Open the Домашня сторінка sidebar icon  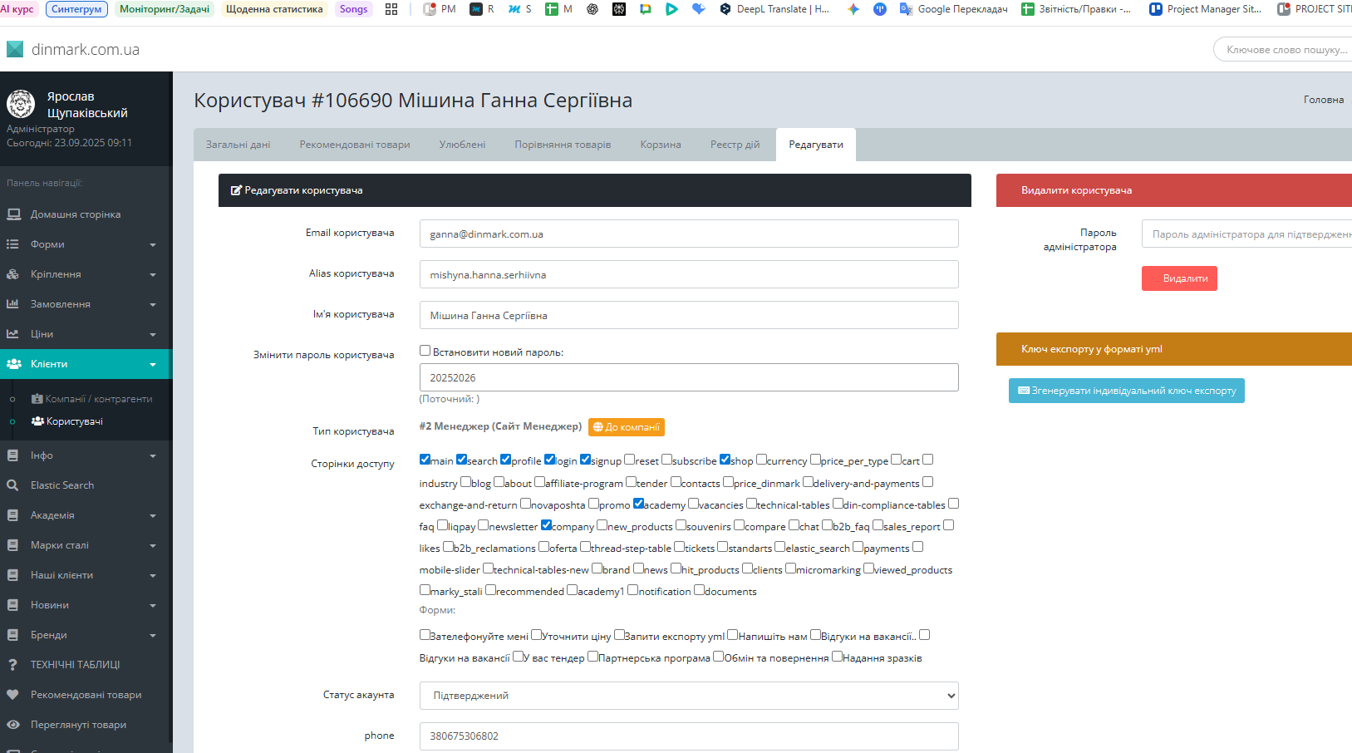click(x=13, y=214)
